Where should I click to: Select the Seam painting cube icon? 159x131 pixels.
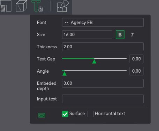pos(21,6)
